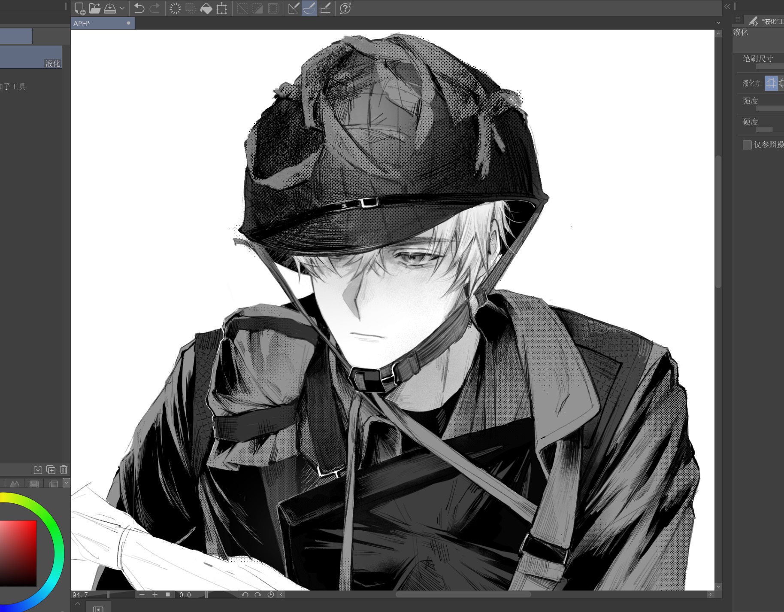Viewport: 784px width, 612px height.
Task: Click the Clear Outside Selection icon
Action: click(x=191, y=8)
